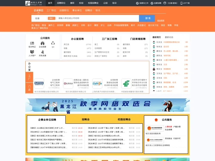Image resolution: width=215 pixels, height=161 pixels.
Task: Click the national emblem icon beside 公共服务
Action: coord(156,120)
